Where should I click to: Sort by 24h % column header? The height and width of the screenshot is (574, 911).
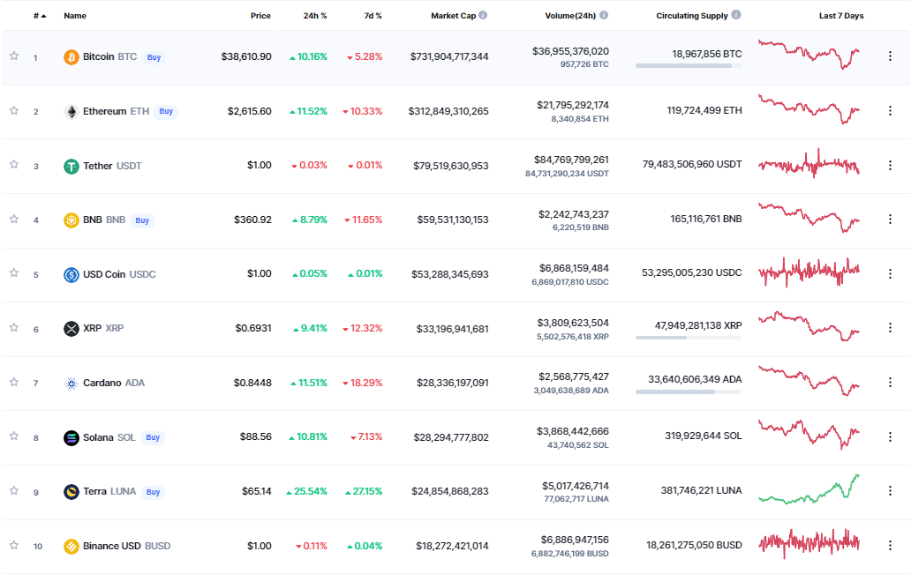coord(315,16)
